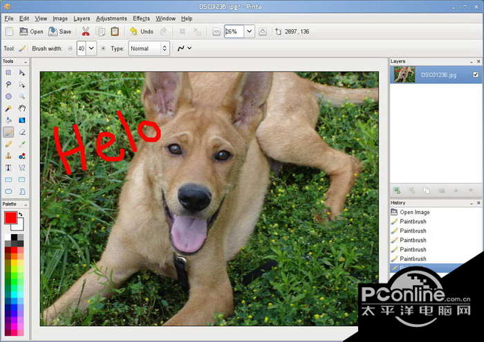Select the Lasso Select tool
Image resolution: width=484 pixels, height=342 pixels.
point(8,84)
